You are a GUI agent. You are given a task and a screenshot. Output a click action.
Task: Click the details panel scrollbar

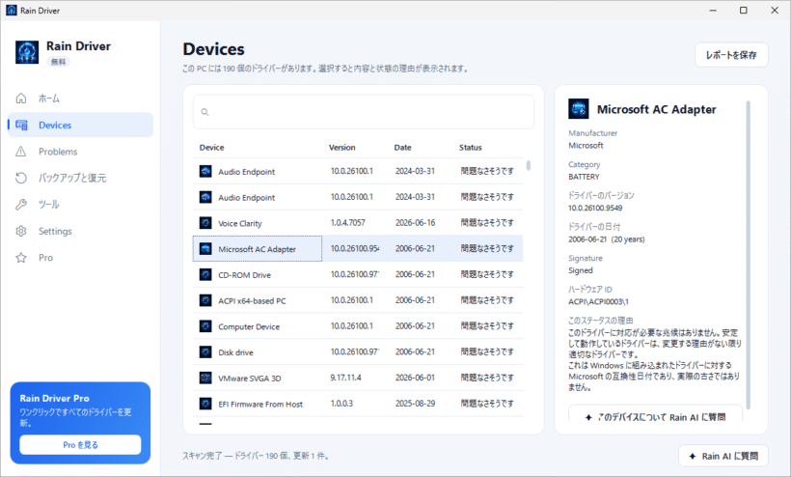[x=749, y=255]
